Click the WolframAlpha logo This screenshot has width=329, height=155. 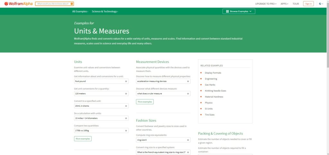click(18, 4)
